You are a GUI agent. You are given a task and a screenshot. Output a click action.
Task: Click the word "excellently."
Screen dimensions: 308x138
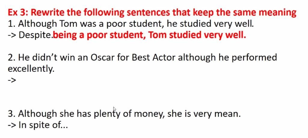(x=31, y=69)
